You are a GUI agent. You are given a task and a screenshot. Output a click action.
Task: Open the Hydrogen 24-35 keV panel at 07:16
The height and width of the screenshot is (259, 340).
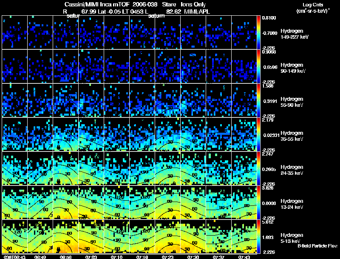(142, 168)
